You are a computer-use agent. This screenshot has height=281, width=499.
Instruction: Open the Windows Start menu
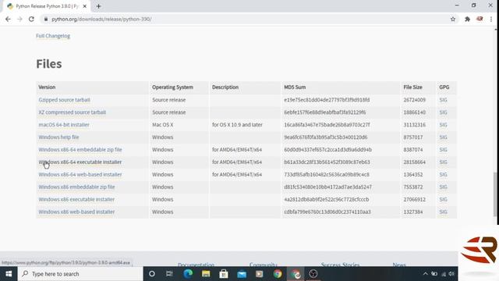pyautogui.click(x=9, y=274)
